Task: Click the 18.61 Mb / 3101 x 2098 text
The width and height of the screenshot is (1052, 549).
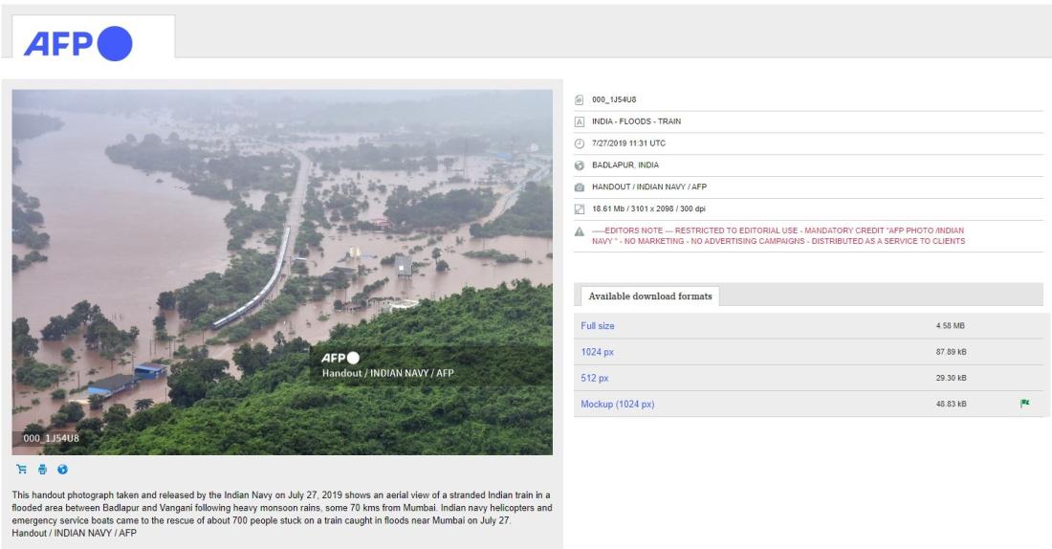Action: [648, 209]
